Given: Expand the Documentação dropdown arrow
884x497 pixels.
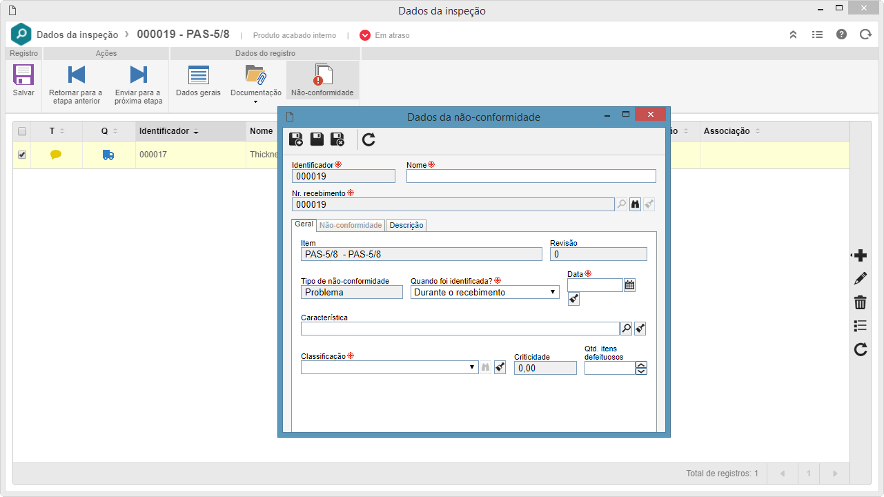Looking at the screenshot, I should tap(255, 102).
